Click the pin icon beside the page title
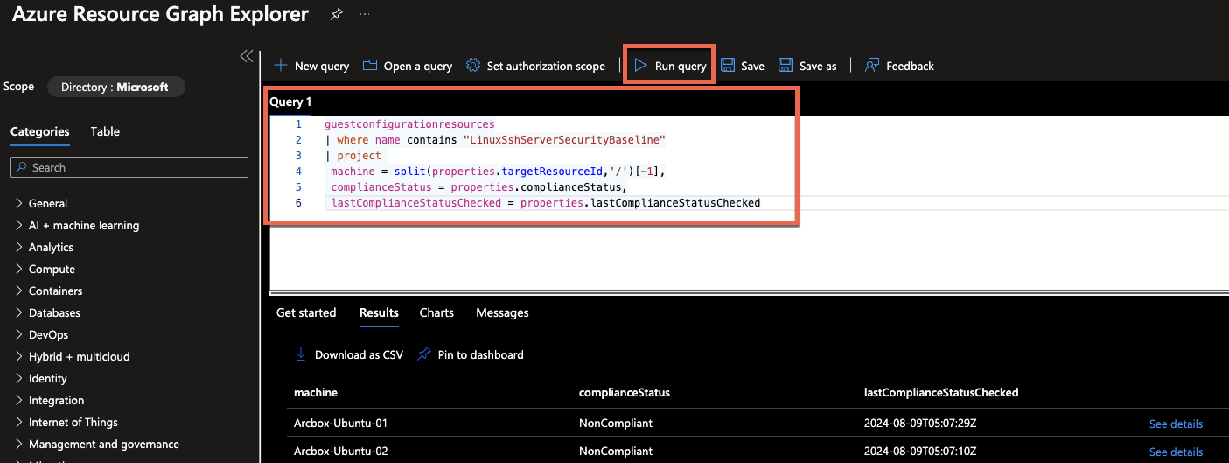The image size is (1229, 463). pos(336,15)
